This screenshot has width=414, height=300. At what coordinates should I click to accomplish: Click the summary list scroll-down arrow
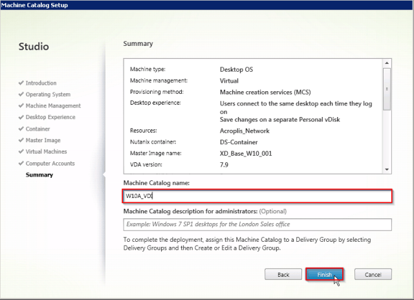387,169
